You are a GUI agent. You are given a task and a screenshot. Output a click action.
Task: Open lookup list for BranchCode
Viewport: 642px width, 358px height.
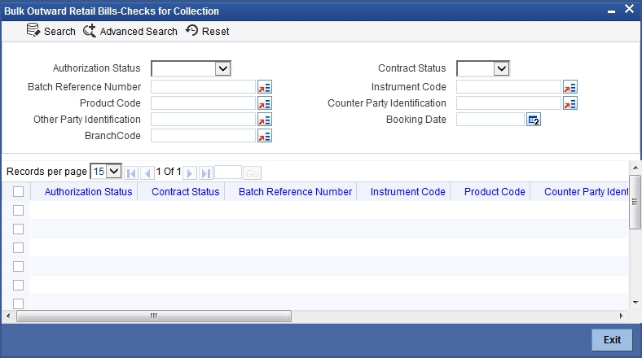tap(265, 136)
